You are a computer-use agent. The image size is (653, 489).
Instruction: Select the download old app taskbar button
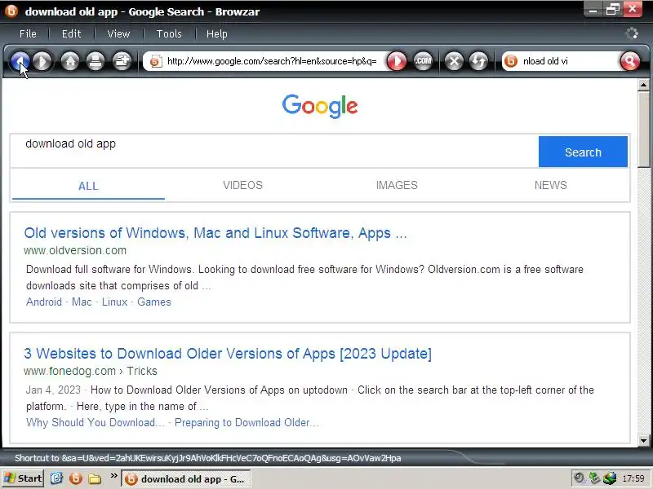tap(186, 479)
